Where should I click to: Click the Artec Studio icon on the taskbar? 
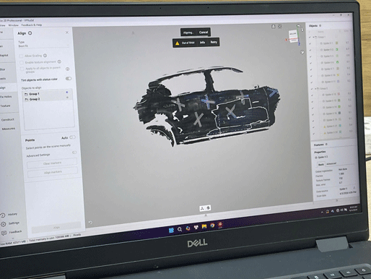(220, 225)
